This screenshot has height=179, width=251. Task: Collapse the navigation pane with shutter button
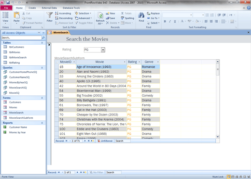pyautogui.click(x=43, y=33)
